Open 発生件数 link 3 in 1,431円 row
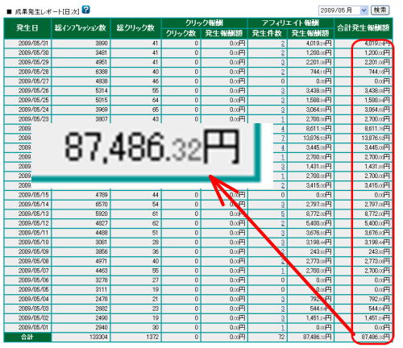 pos(283,167)
